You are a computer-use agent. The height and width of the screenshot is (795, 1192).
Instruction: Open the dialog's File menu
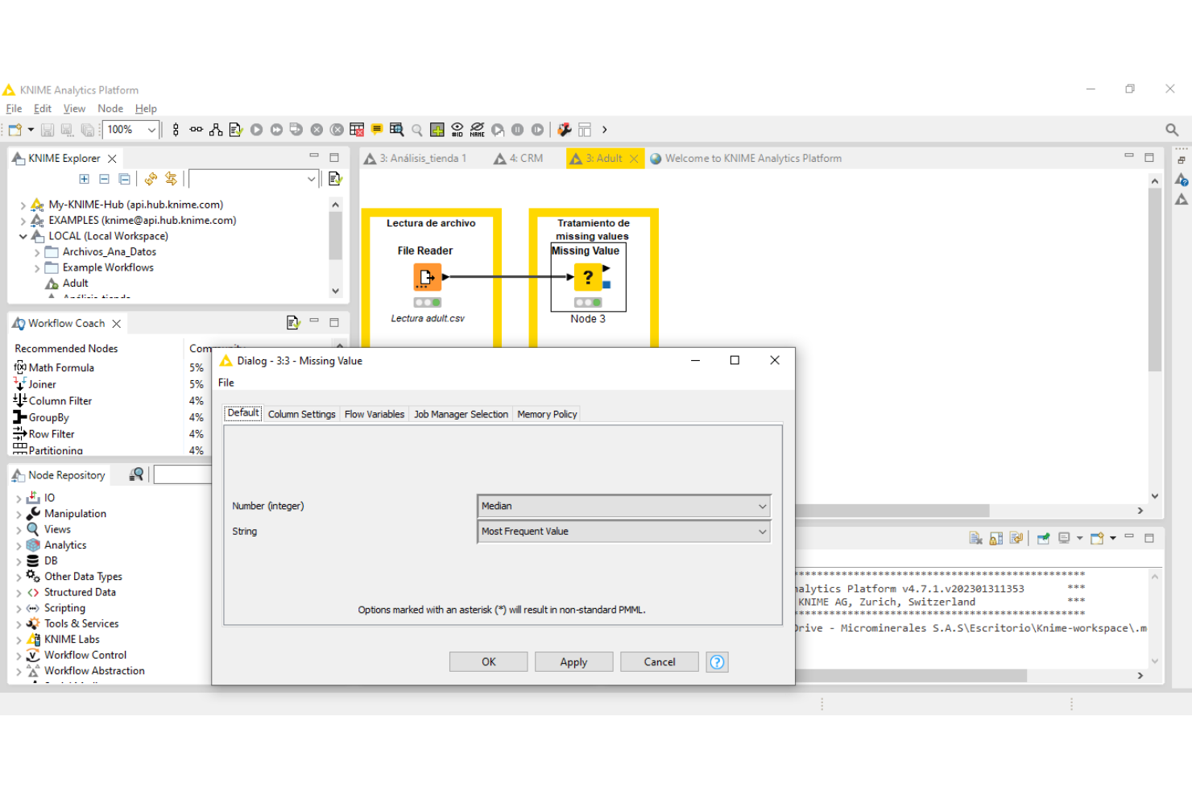tap(226, 383)
